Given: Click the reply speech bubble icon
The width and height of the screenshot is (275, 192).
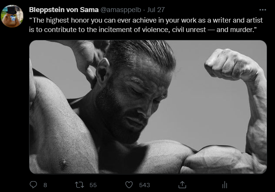Looking at the screenshot, I should 34,185.
